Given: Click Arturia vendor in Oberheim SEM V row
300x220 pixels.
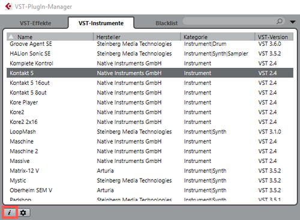Looking at the screenshot, I should [x=105, y=190].
